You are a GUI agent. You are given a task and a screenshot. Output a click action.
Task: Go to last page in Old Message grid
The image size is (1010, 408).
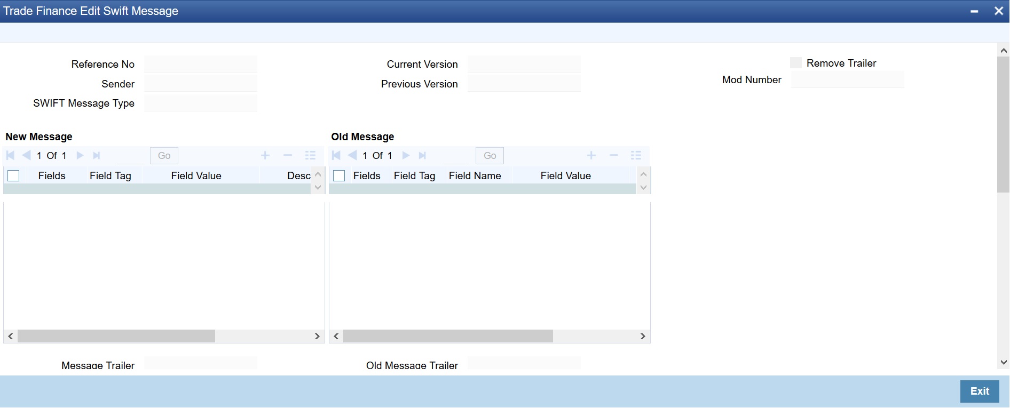[x=422, y=155]
